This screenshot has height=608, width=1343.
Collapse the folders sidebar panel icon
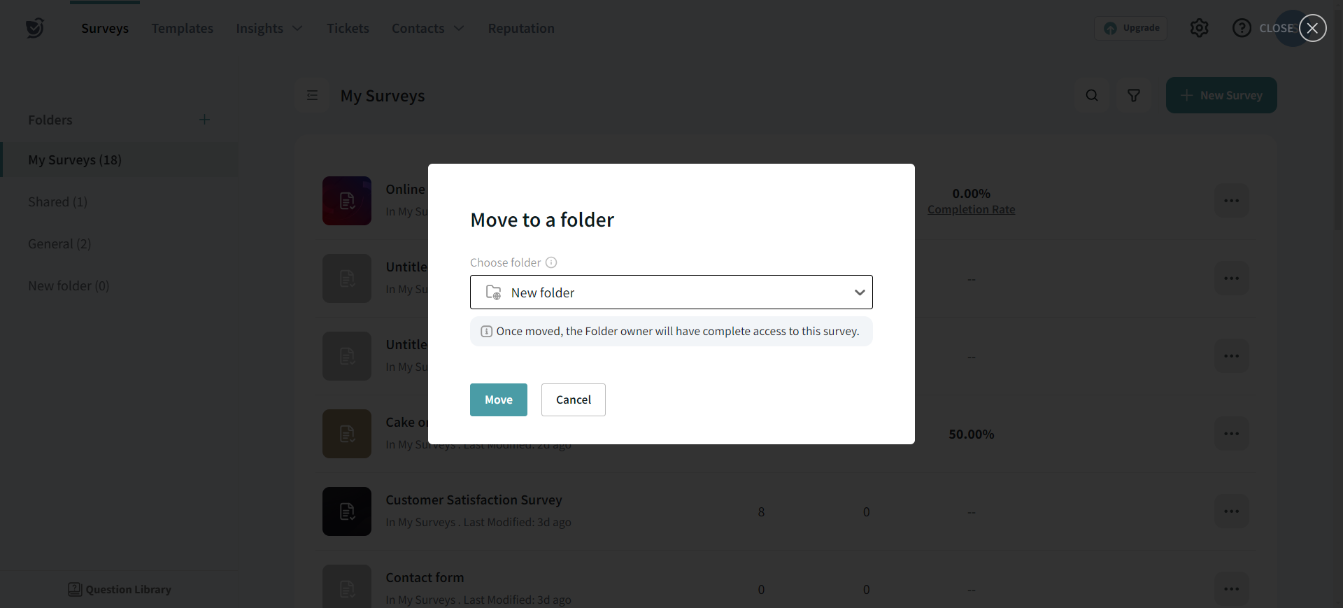pos(313,96)
